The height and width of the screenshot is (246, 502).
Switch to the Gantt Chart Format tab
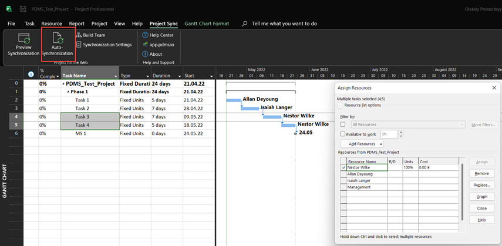coord(207,23)
